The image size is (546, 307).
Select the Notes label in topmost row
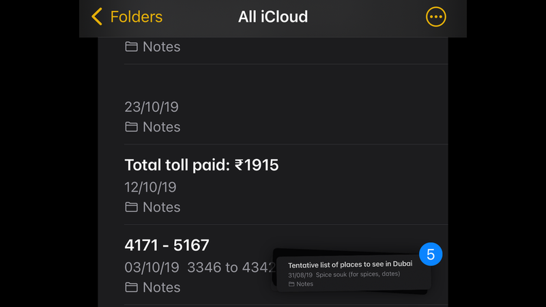(x=162, y=47)
